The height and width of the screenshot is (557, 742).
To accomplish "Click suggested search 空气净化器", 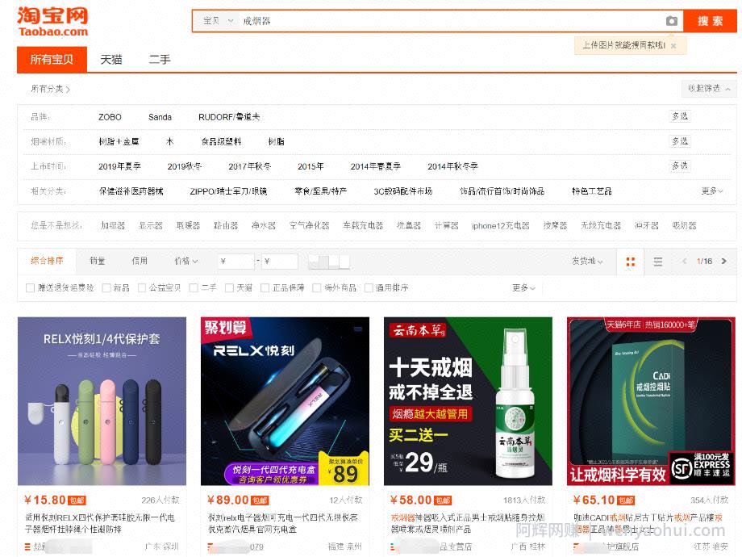I will [309, 225].
